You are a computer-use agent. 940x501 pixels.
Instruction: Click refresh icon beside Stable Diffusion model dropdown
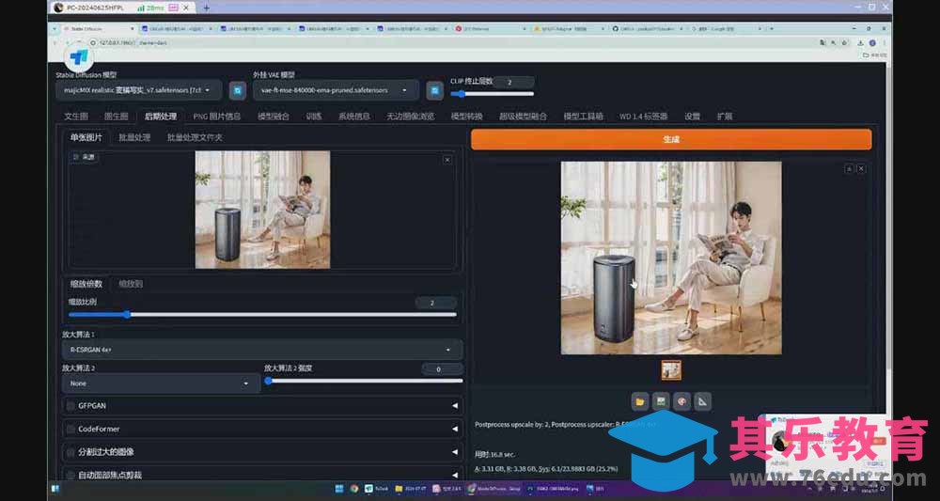(x=239, y=90)
